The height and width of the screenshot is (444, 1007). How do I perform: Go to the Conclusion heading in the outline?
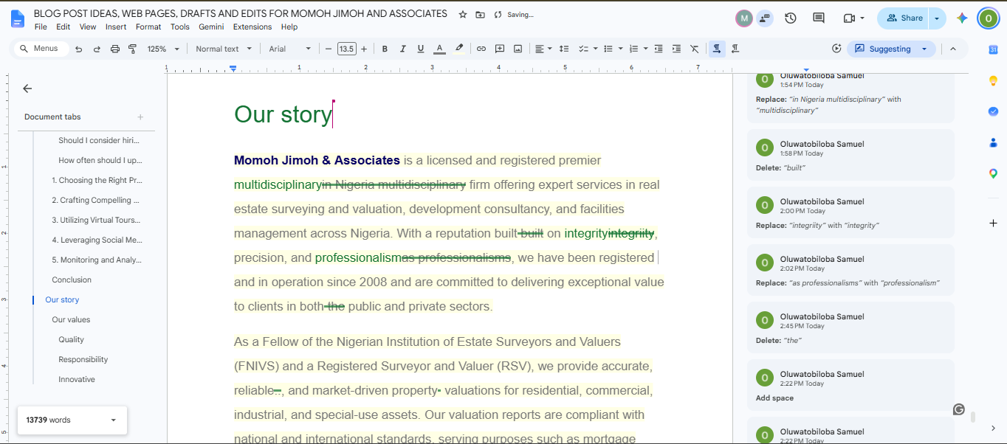coord(72,280)
